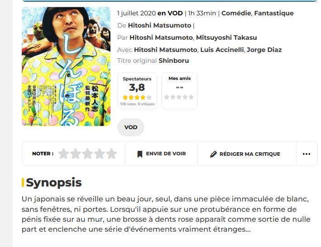This screenshot has height=247, width=321.
Task: Rate the film three stars
Action: [87, 154]
